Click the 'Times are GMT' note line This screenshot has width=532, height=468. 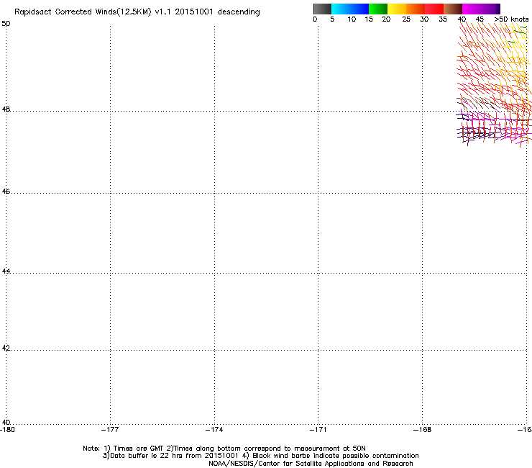[224, 449]
